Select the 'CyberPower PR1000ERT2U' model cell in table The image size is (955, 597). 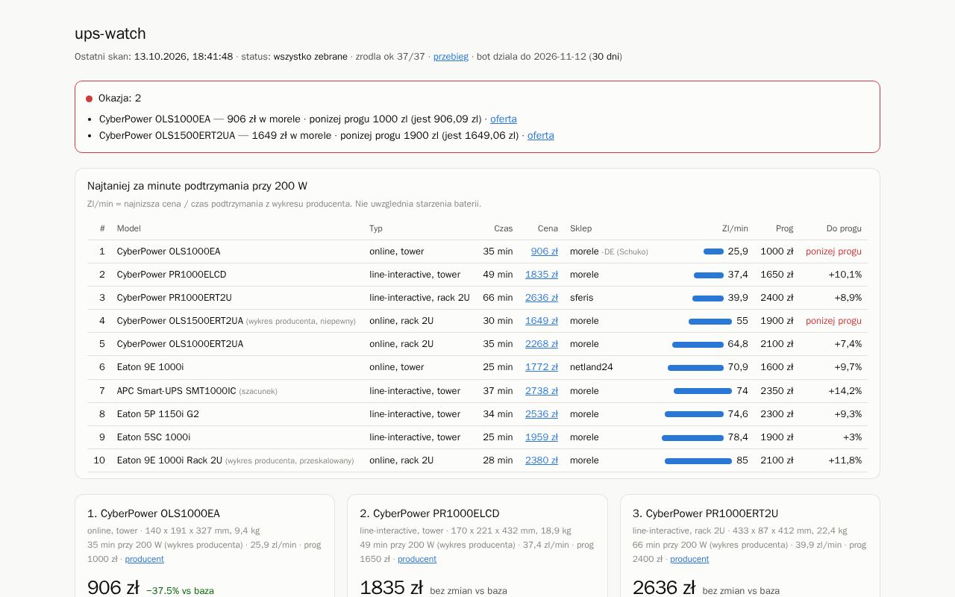pos(174,298)
